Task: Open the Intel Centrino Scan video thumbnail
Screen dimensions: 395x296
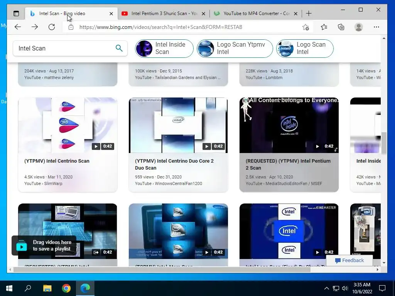Action: (x=68, y=125)
